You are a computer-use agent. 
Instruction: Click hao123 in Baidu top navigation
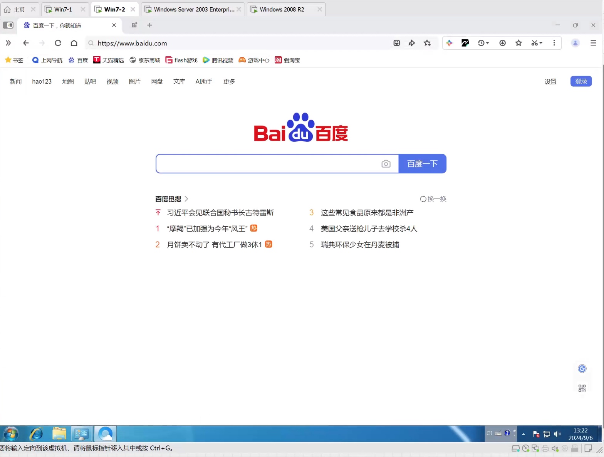pyautogui.click(x=42, y=82)
